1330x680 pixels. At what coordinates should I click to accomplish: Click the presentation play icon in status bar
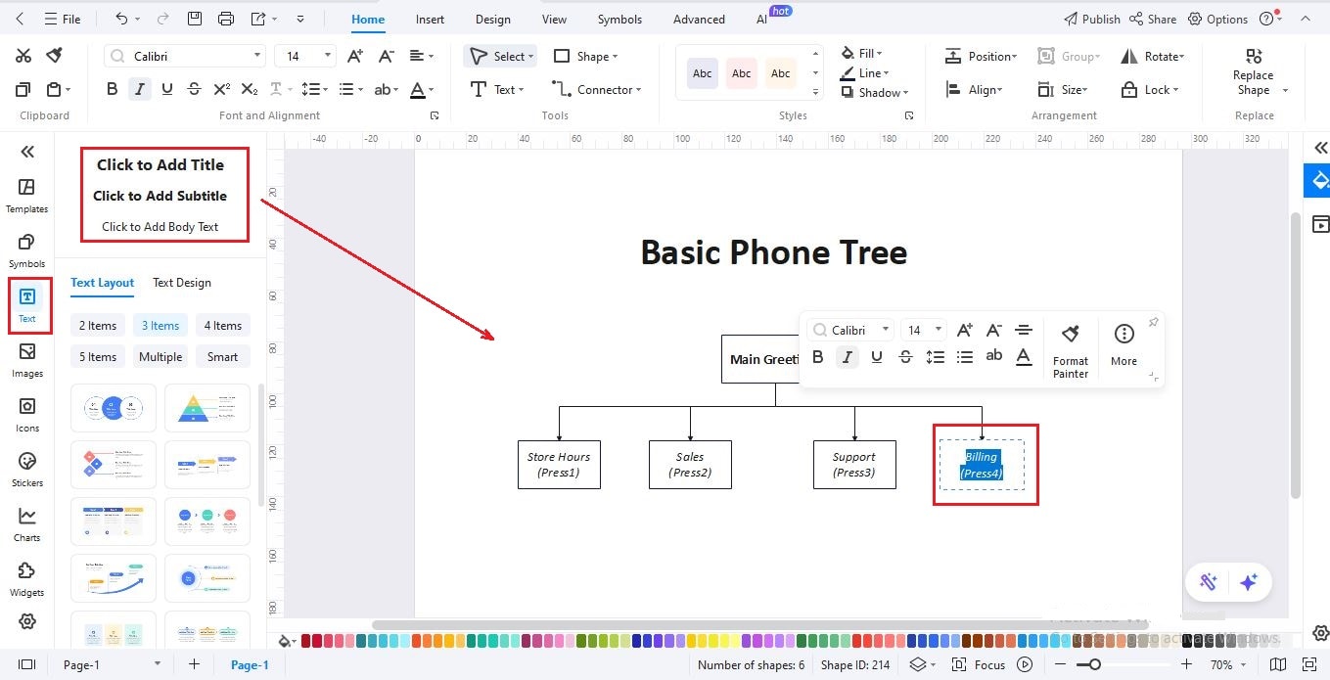(1025, 664)
